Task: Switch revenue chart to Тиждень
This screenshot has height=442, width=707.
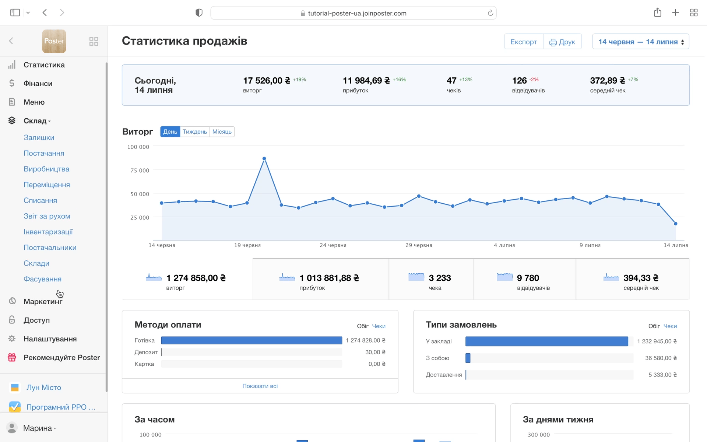Action: [x=194, y=132]
